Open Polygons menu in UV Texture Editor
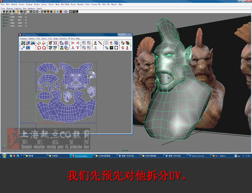This screenshot has height=193, width=252. pyautogui.click(x=23, y=38)
